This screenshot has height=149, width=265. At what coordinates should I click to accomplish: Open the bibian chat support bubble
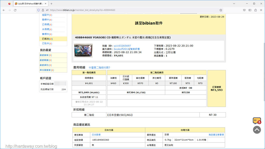pyautogui.click(x=257, y=121)
